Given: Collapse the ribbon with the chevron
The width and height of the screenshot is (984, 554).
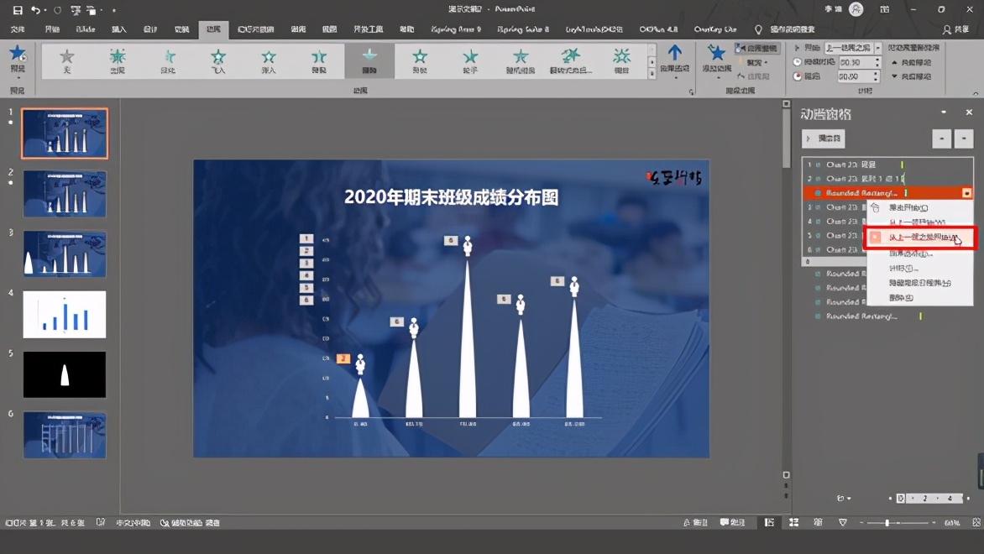Looking at the screenshot, I should point(976,93).
